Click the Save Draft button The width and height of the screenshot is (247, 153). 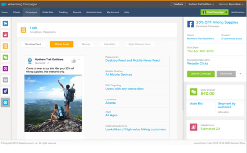pyautogui.click(x=226, y=74)
